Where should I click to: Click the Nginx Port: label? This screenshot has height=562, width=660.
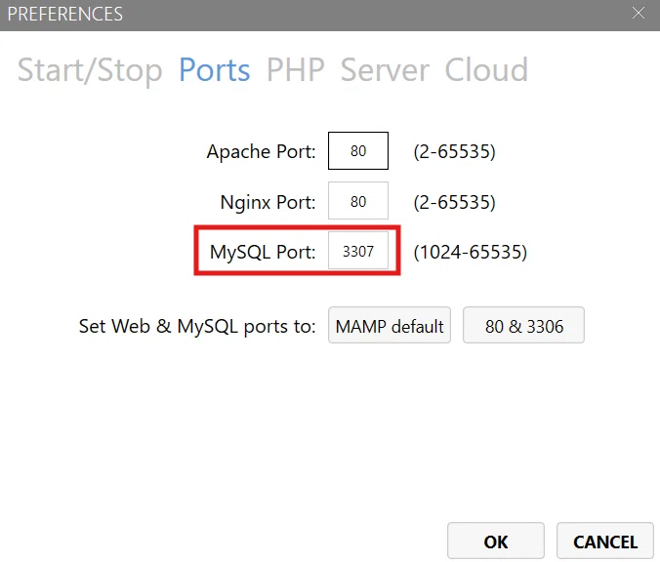(x=268, y=202)
